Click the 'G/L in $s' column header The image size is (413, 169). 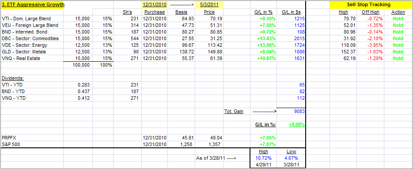(x=291, y=12)
